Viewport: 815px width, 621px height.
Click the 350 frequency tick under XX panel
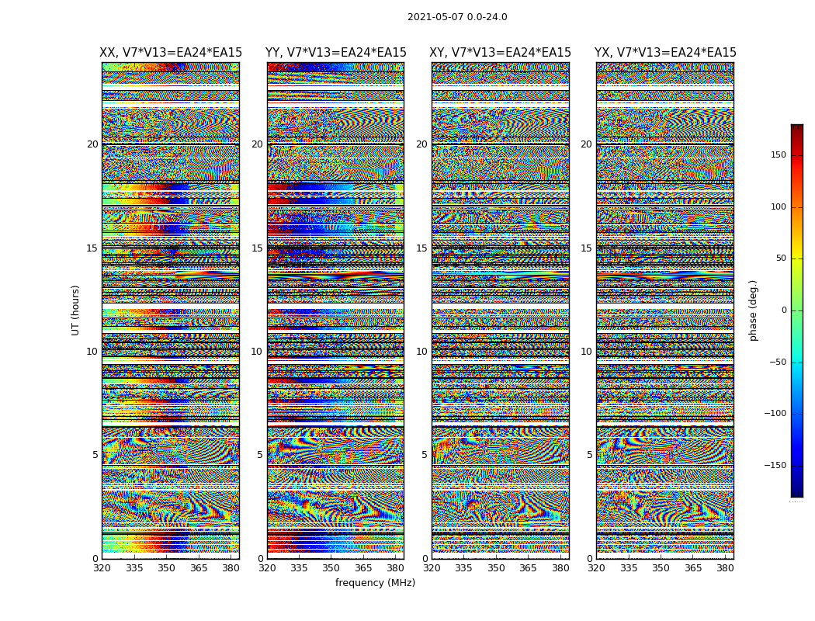166,568
